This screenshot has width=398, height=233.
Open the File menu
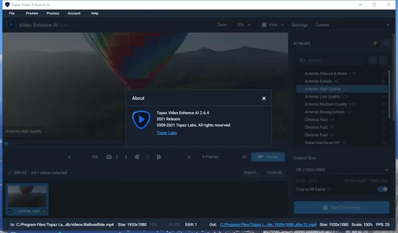click(11, 13)
